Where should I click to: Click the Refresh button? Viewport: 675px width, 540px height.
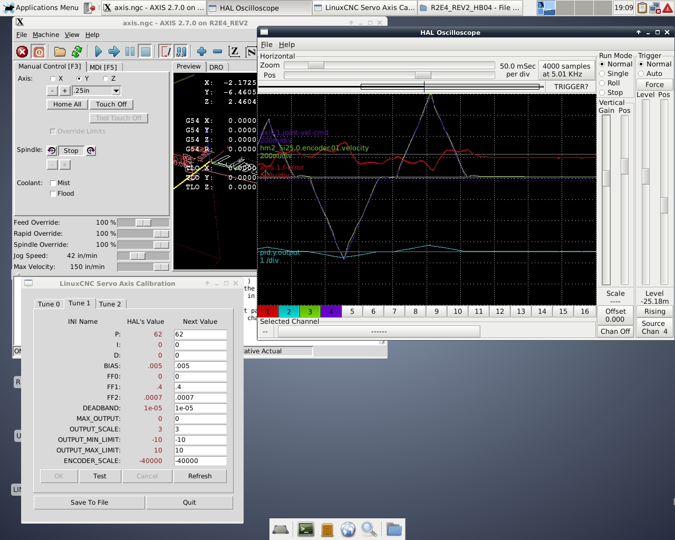pos(200,476)
